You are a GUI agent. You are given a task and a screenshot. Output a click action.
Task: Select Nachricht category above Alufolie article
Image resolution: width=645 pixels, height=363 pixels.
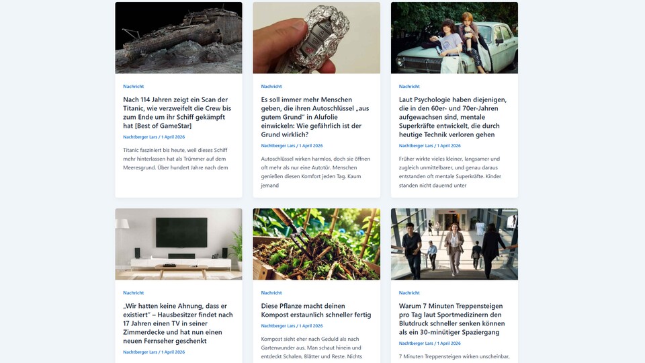tap(271, 87)
